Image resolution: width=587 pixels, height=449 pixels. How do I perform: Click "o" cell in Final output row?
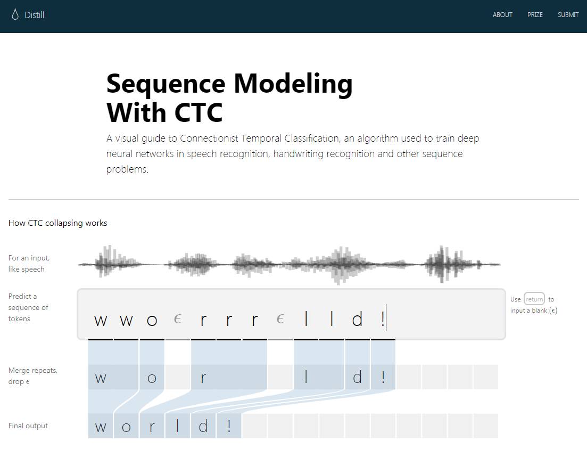[x=126, y=427]
